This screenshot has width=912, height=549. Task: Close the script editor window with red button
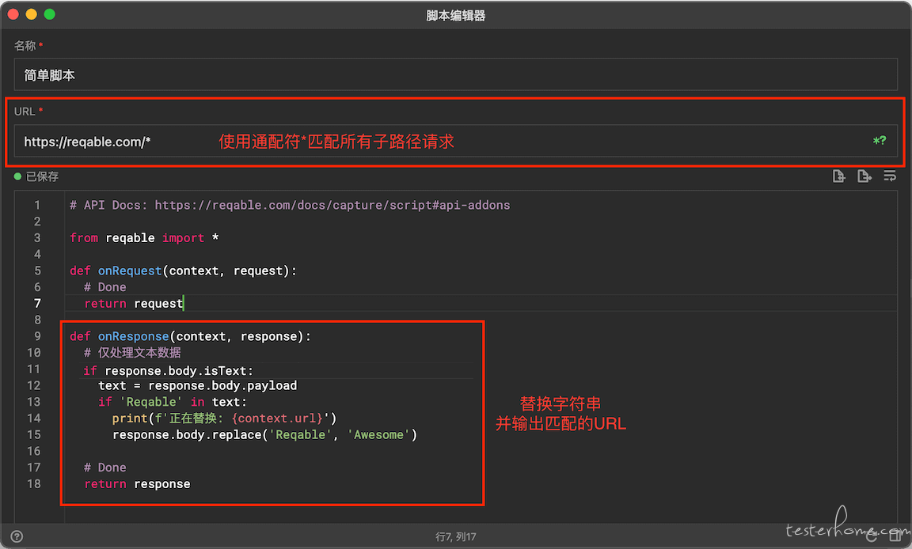[13, 14]
